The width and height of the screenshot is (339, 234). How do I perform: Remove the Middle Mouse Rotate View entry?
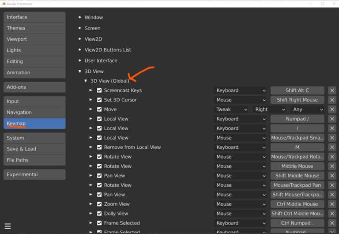332,166
